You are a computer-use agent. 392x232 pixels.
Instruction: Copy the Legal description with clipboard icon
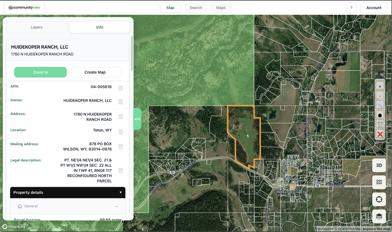coord(121,170)
